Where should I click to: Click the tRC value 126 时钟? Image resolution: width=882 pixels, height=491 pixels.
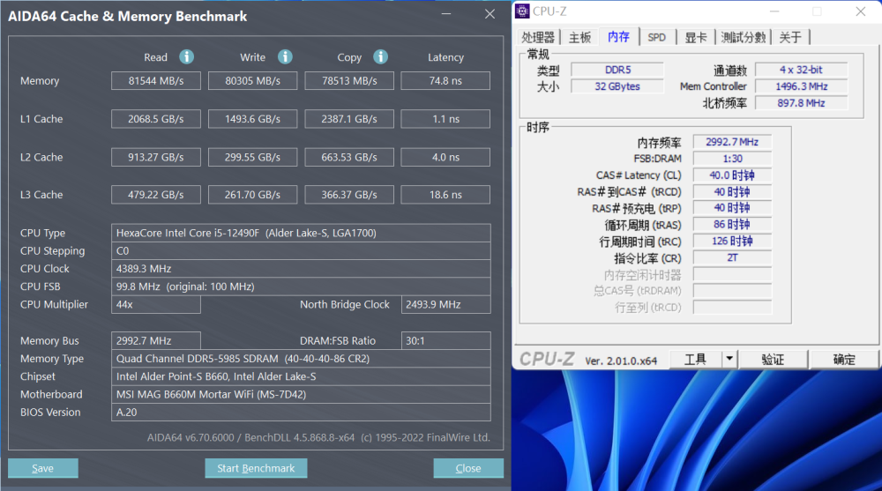[x=732, y=241]
